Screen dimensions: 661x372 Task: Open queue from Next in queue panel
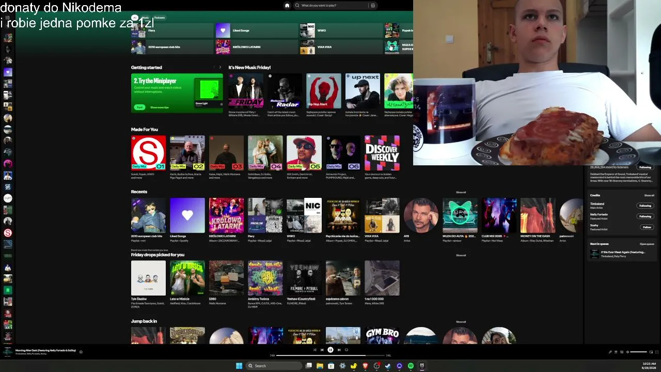647,244
